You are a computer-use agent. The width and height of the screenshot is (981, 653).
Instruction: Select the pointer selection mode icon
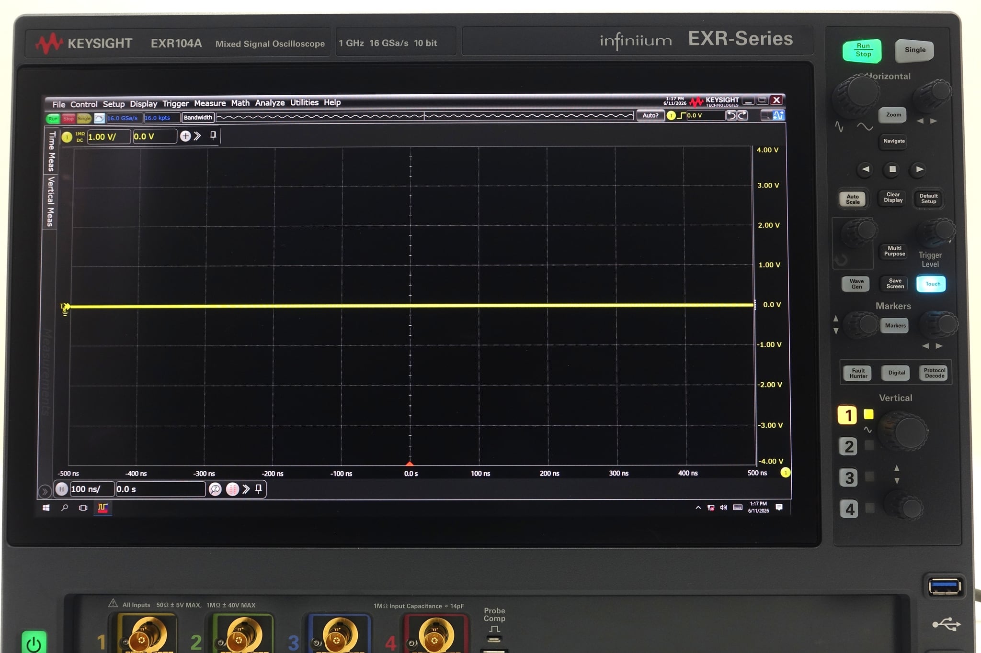766,115
